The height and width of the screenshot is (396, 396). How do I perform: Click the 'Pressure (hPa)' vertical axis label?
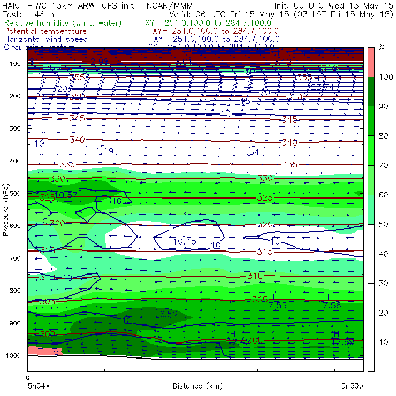(5, 210)
